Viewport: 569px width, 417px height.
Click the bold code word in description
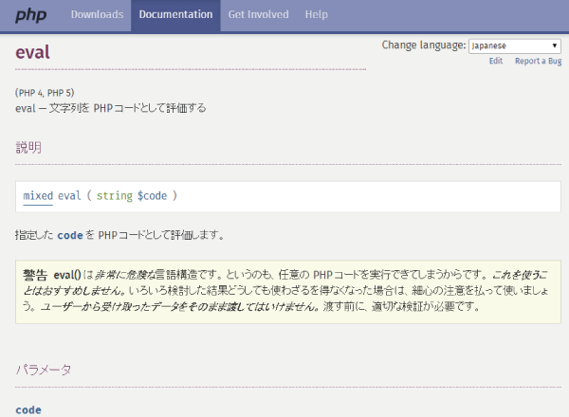tap(70, 235)
